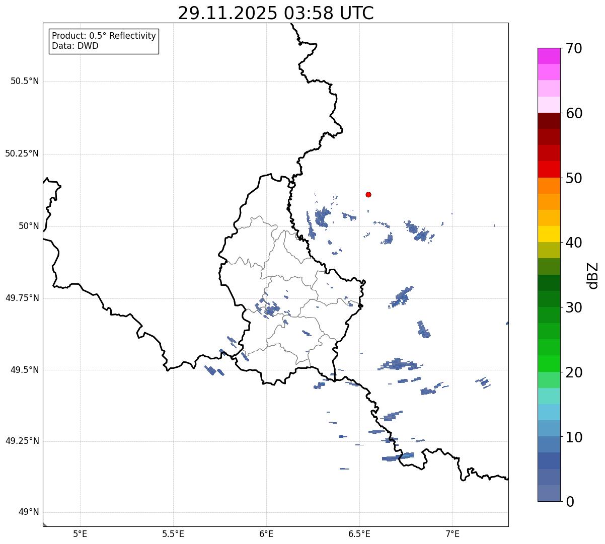Image resolution: width=605 pixels, height=544 pixels.
Task: Click the "7°E" longitude label
Action: (452, 533)
